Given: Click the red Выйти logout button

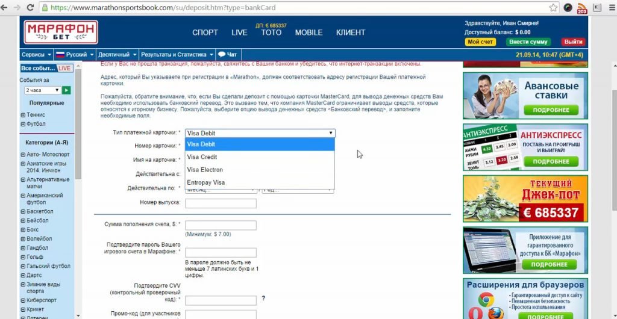Looking at the screenshot, I should 574,42.
